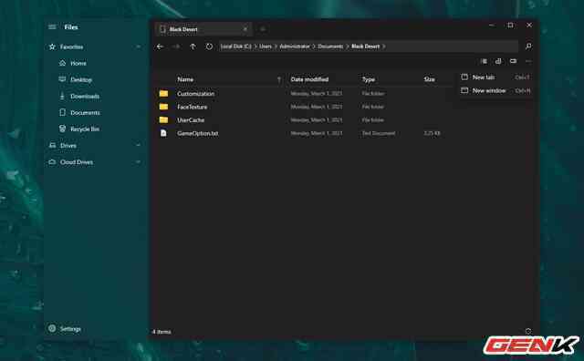The image size is (584, 361).
Task: Close the Black Desert tab
Action: point(245,29)
